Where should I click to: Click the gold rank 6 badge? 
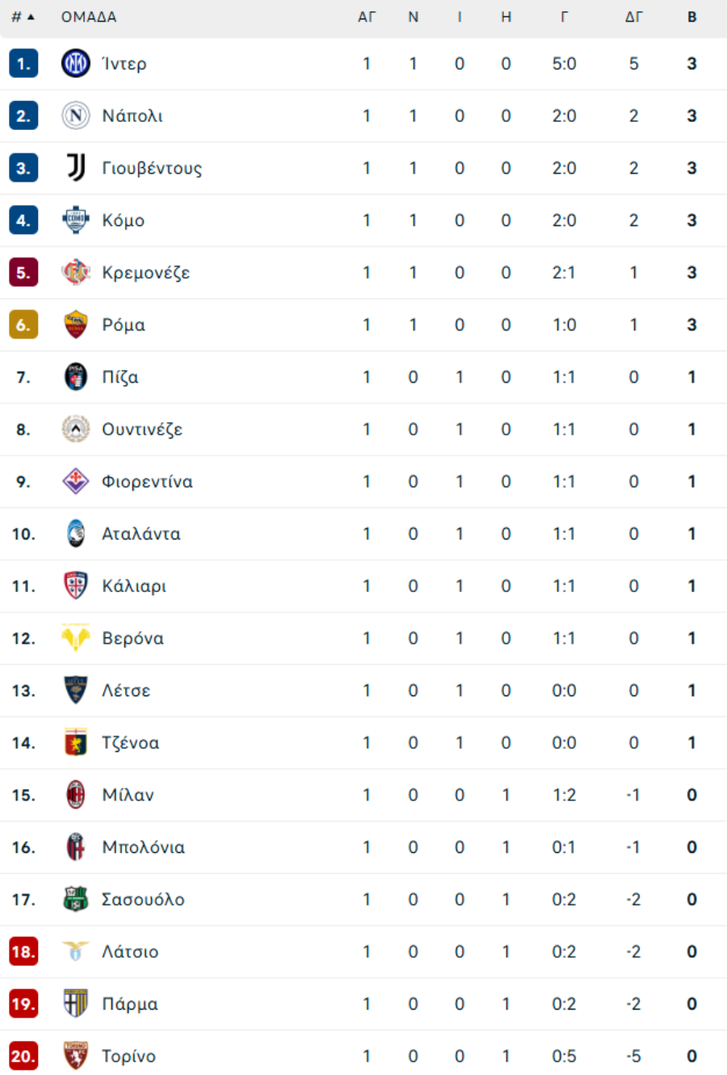click(x=23, y=325)
